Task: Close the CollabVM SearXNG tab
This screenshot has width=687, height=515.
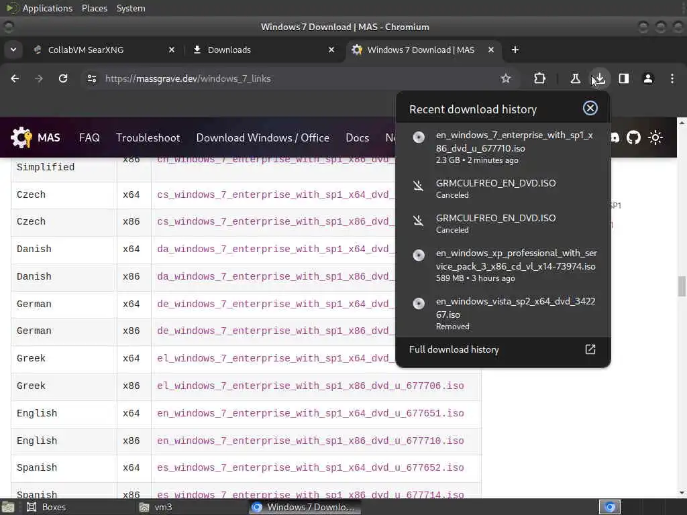Action: (172, 50)
